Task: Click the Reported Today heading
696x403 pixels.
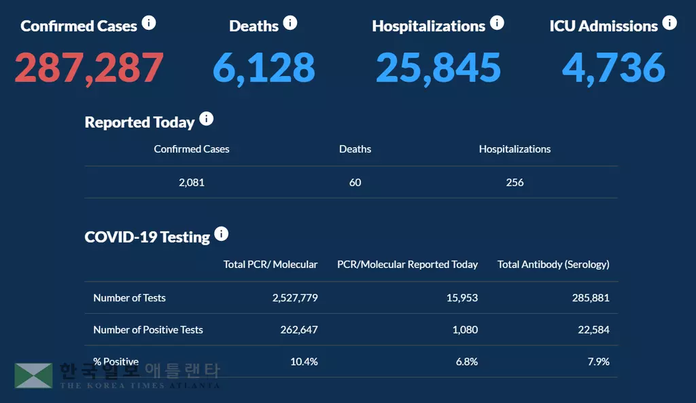Action: pyautogui.click(x=139, y=123)
